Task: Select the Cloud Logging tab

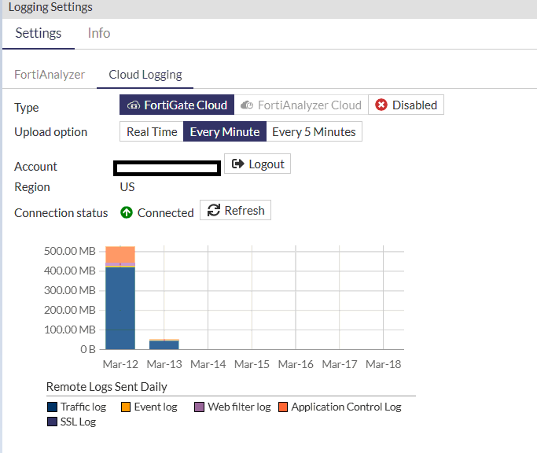Action: click(145, 75)
